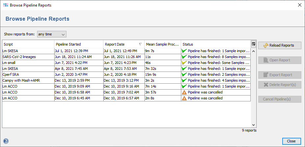Screen dimensions: 305x147
Task: Click warning triangle on cancelled 6:57 AM report
Action: tap(184, 98)
